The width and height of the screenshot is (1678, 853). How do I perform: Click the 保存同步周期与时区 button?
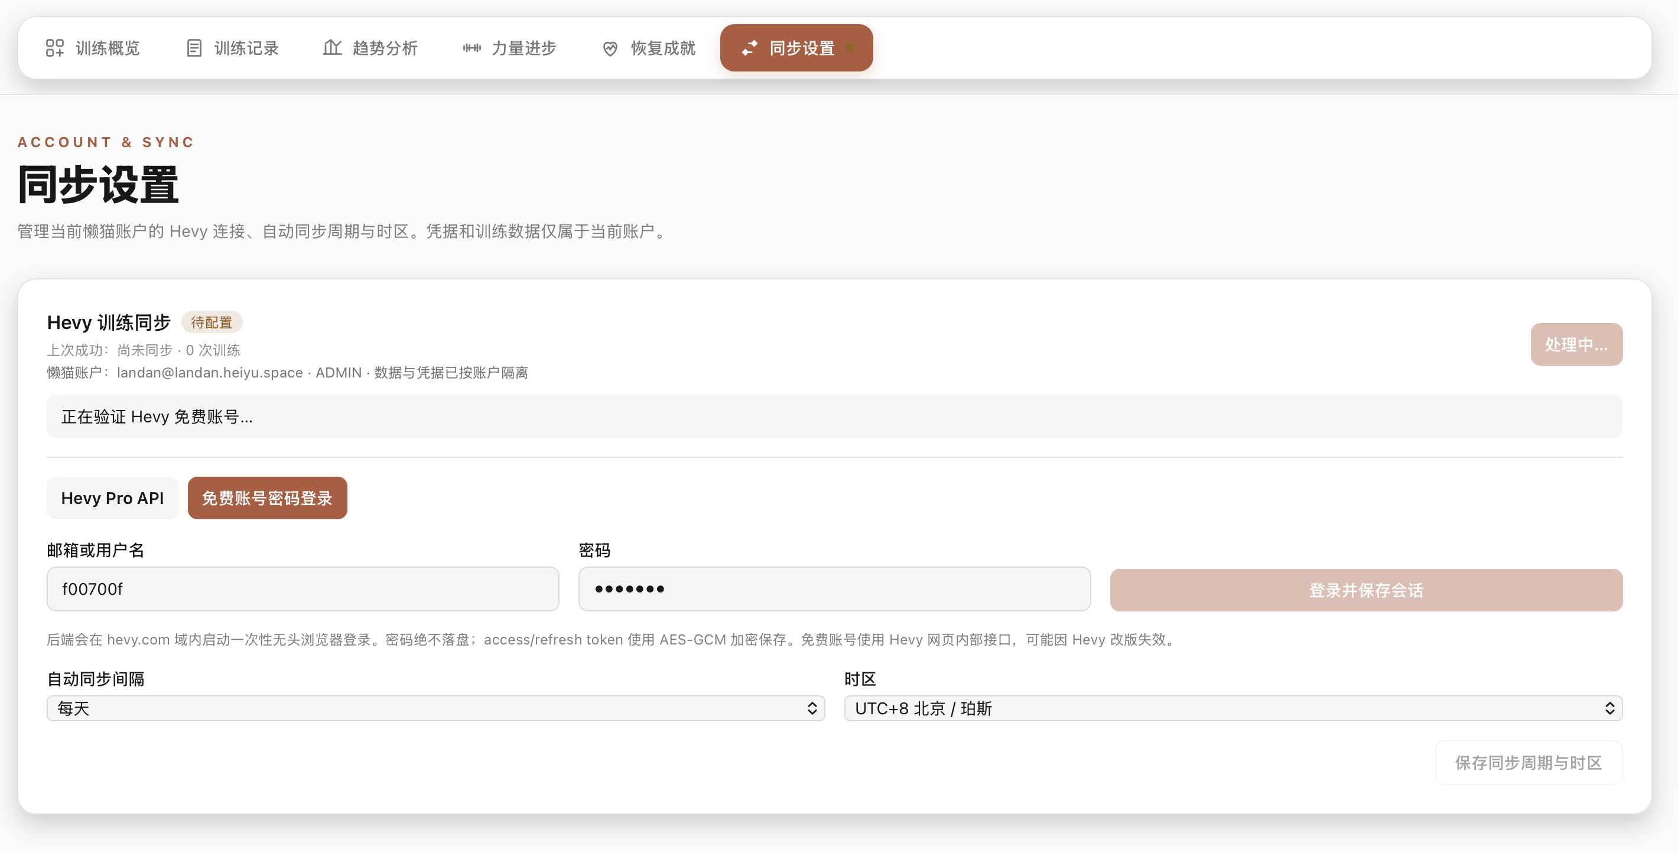point(1528,763)
